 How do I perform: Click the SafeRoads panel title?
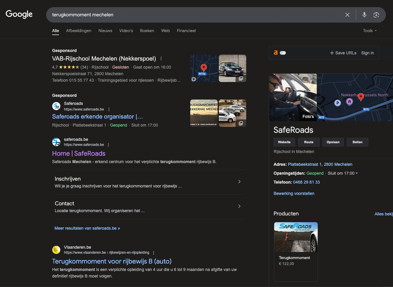pyautogui.click(x=293, y=130)
